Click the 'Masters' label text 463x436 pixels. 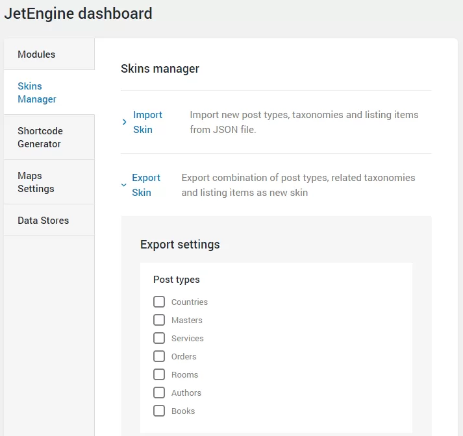click(x=187, y=320)
